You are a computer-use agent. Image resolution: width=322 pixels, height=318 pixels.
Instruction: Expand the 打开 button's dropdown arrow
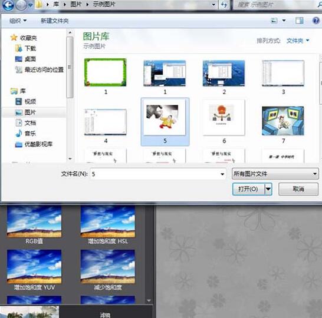[268, 189]
